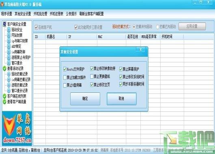
Task: Open the 开机批处理 menu
Action: [40, 14]
